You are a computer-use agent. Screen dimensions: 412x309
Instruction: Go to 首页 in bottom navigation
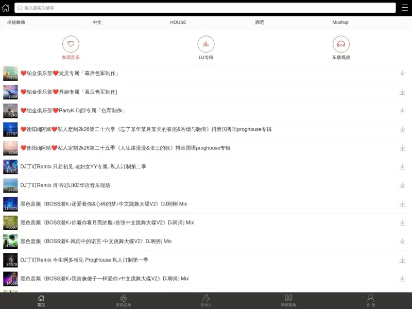pos(41,301)
